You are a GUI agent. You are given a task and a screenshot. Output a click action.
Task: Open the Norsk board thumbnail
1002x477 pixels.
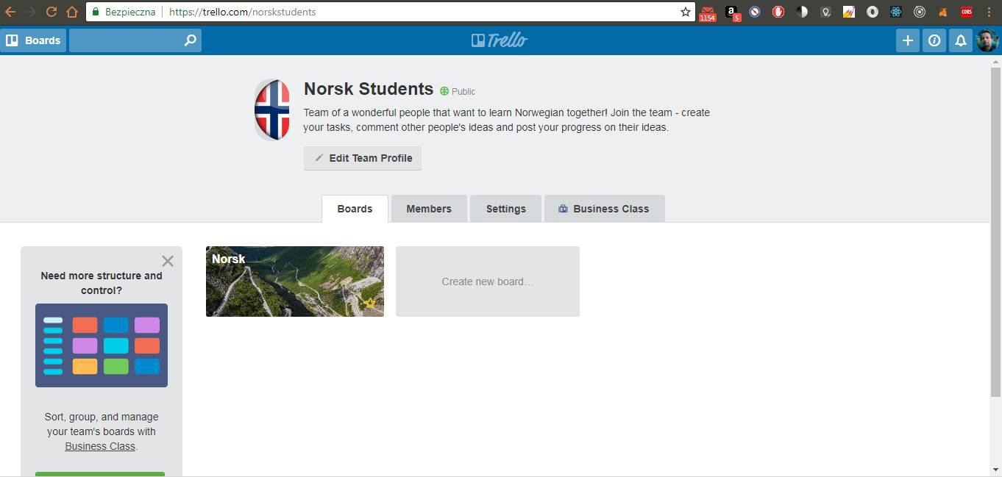click(x=295, y=281)
